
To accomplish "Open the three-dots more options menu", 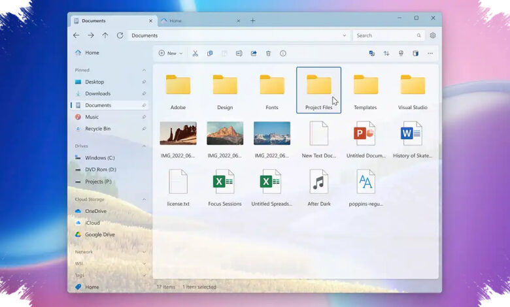I will click(430, 54).
